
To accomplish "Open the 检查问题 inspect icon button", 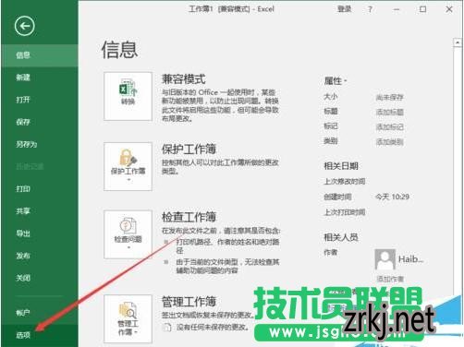I will point(128,234).
